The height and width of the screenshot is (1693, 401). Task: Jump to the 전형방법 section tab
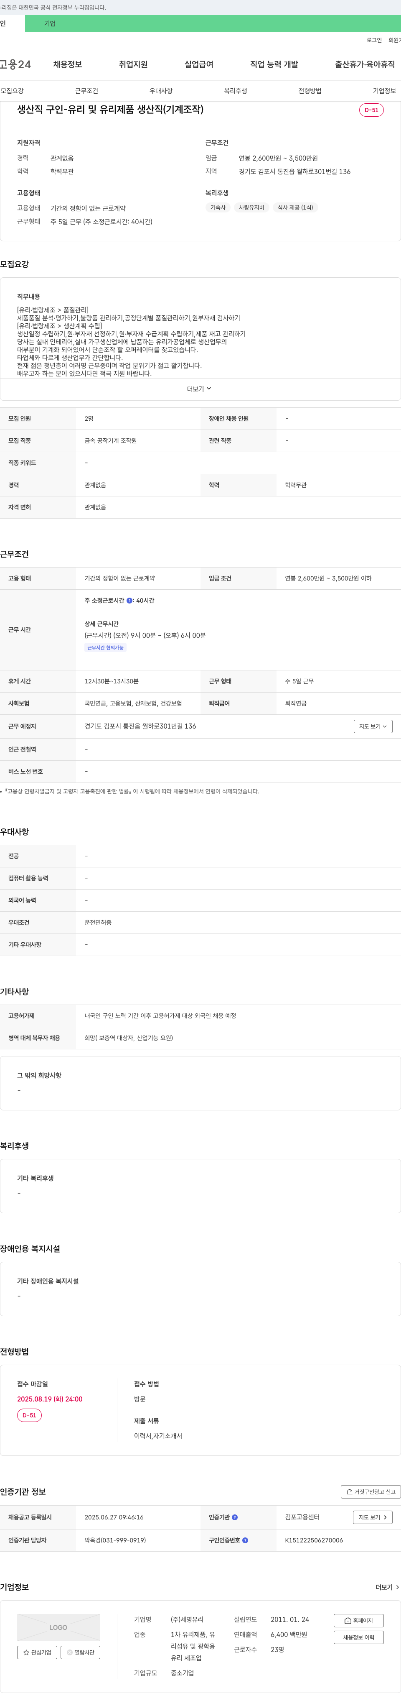[x=310, y=91]
